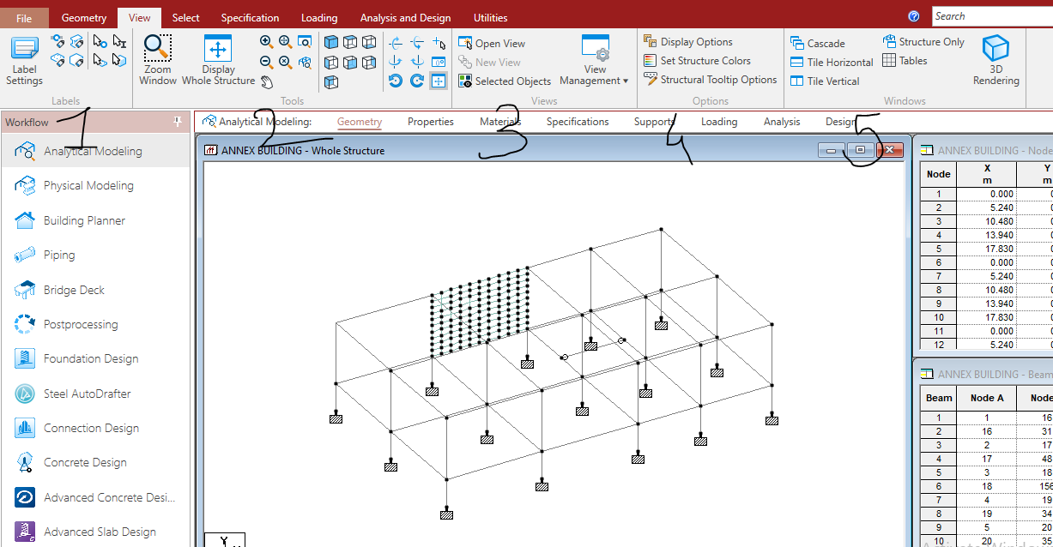The width and height of the screenshot is (1053, 547).
Task: Select the Zoom In magnifier tool
Action: coord(266,41)
